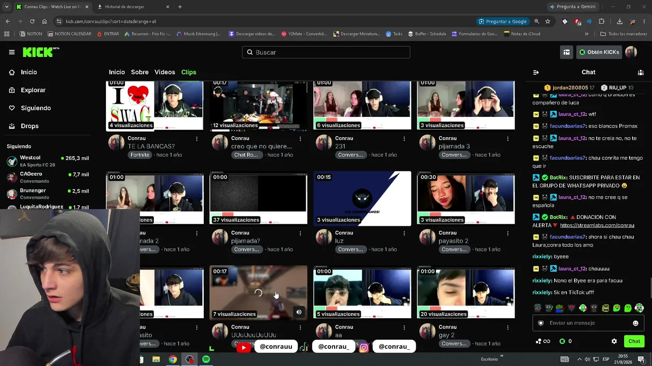The width and height of the screenshot is (652, 366).
Task: Play the pijamada 3 clip thumbnail
Action: click(x=466, y=105)
